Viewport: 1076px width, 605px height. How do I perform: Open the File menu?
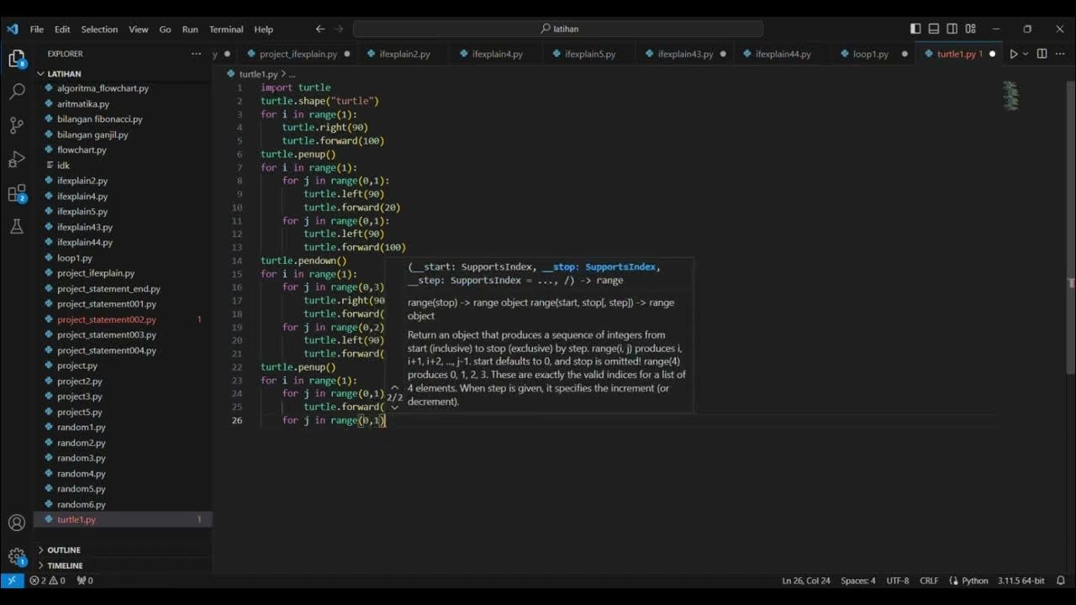(x=36, y=29)
